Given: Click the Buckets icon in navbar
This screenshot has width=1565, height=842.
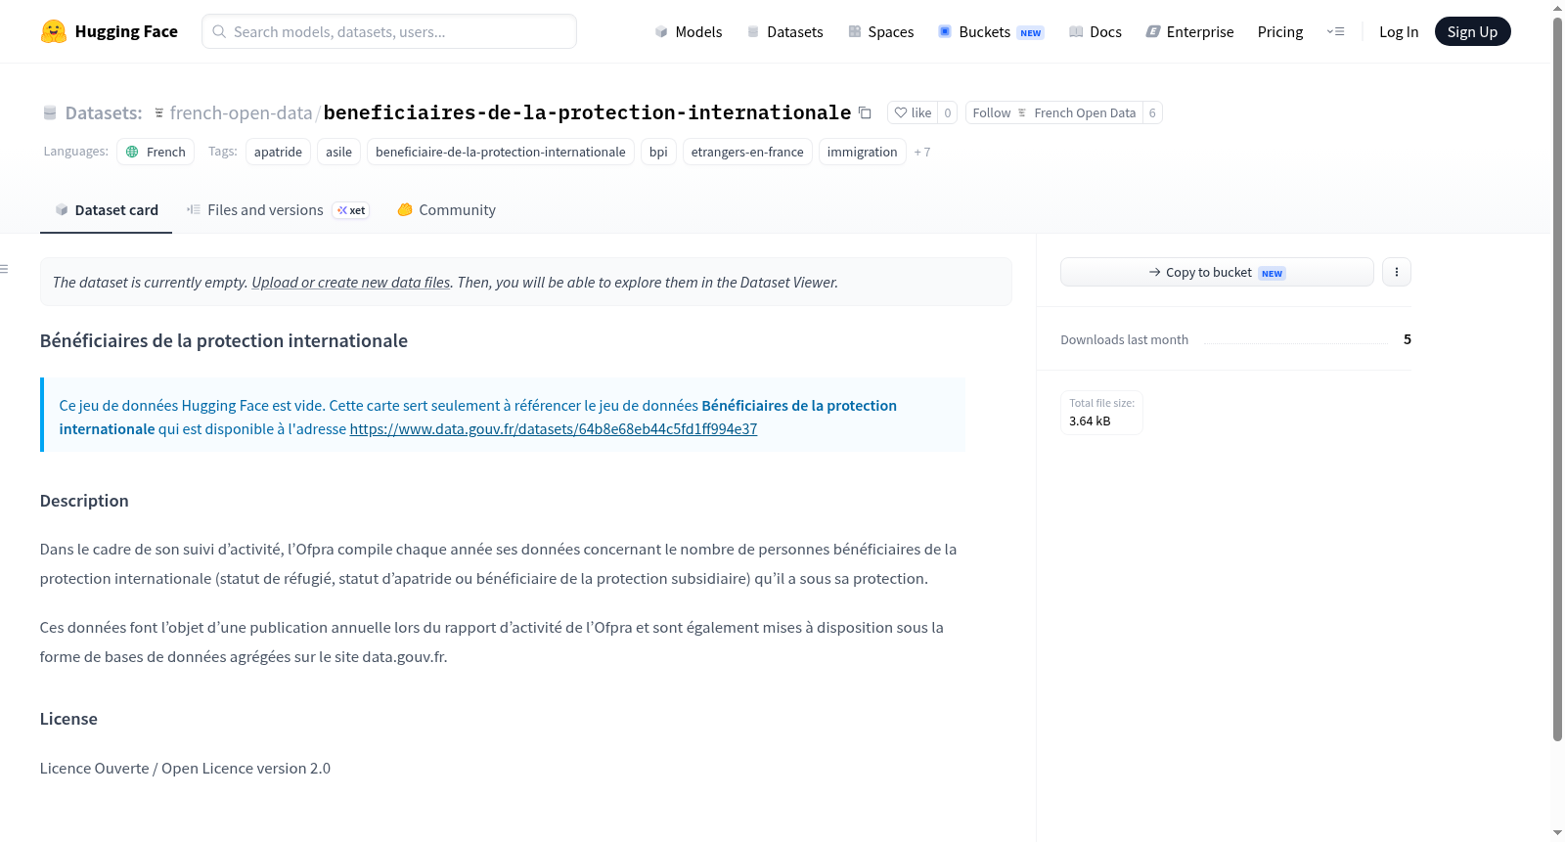Looking at the screenshot, I should [x=945, y=31].
